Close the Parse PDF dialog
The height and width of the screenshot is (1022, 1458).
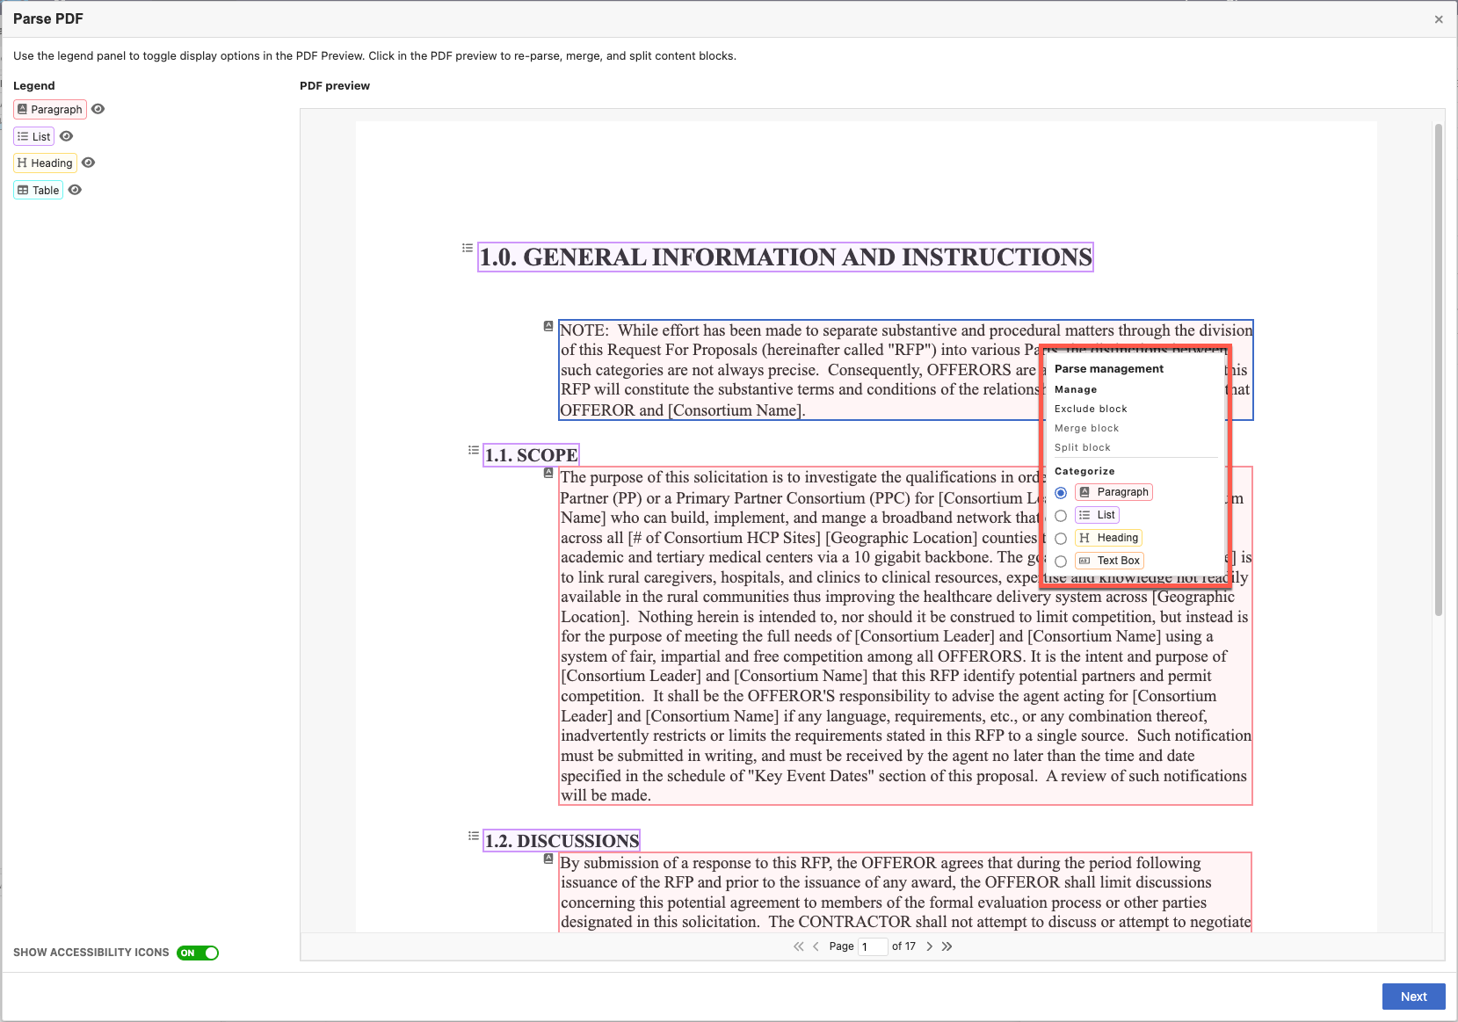[x=1439, y=19]
